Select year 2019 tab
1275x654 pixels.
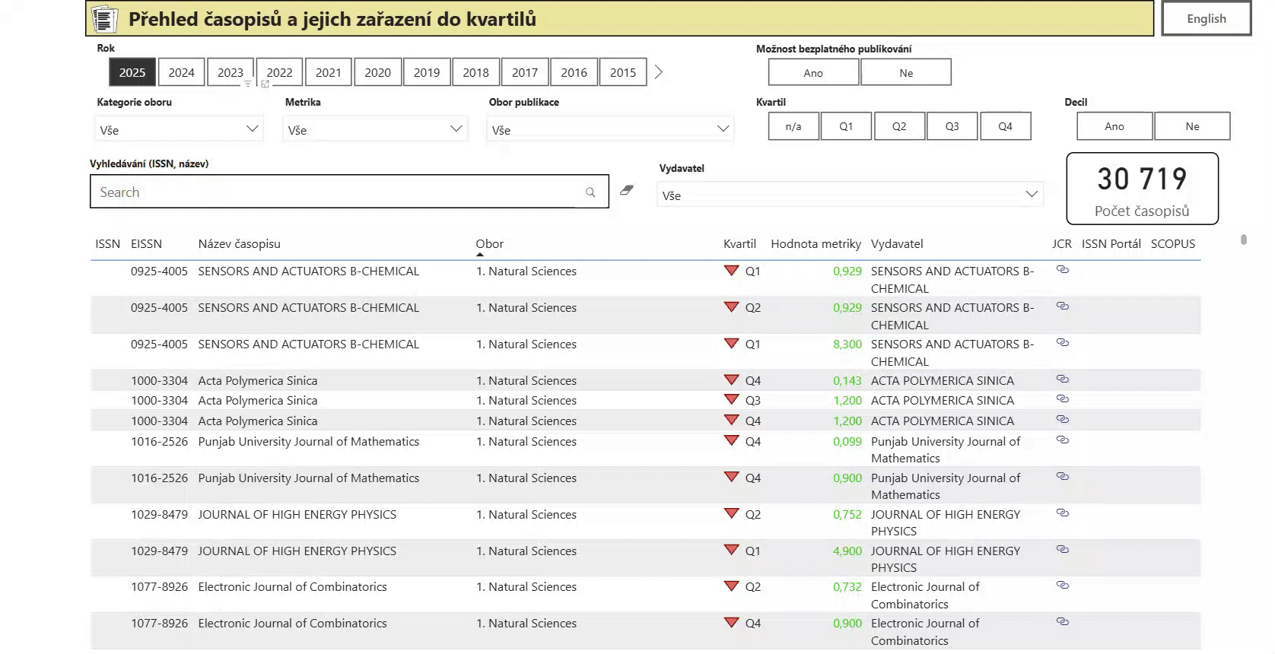[x=427, y=72]
